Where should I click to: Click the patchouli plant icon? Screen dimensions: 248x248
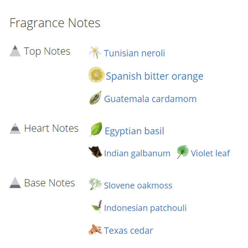97,206
